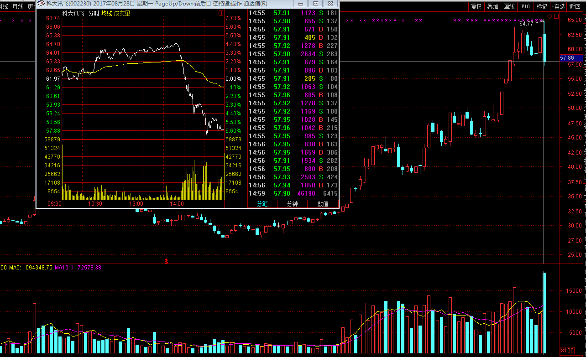This screenshot has height=357, width=586.
Task: Click the 0.00% baseline label
Action: click(x=233, y=79)
